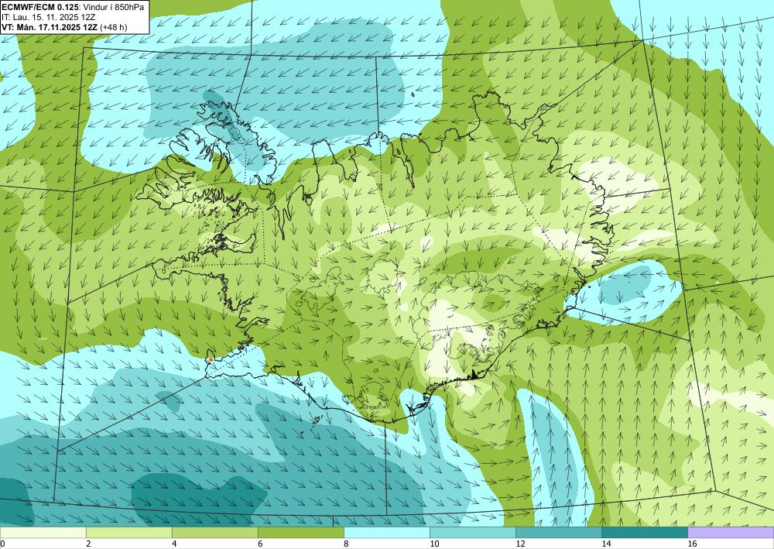
Task: Click the initial time 'IT: Lau. 15. 11. 2025 12Z'
Action: tap(48, 17)
